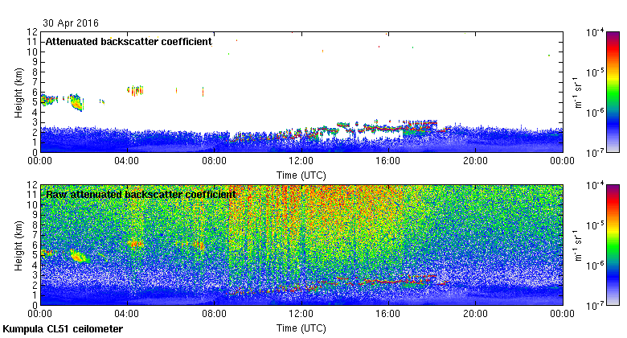The width and height of the screenshot is (627, 338).
Task: Click the 20:00 tick label under lower plot
Action: (475, 314)
